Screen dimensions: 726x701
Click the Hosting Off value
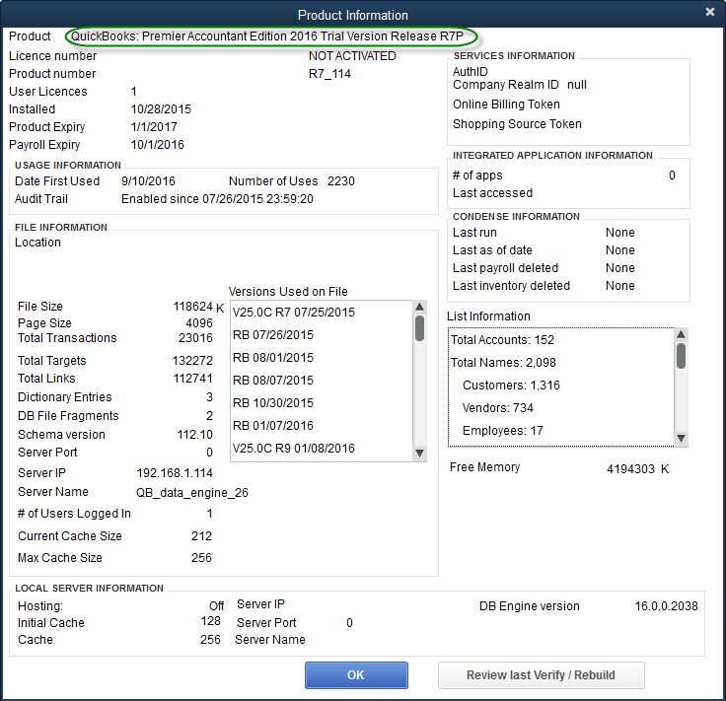[x=216, y=606]
